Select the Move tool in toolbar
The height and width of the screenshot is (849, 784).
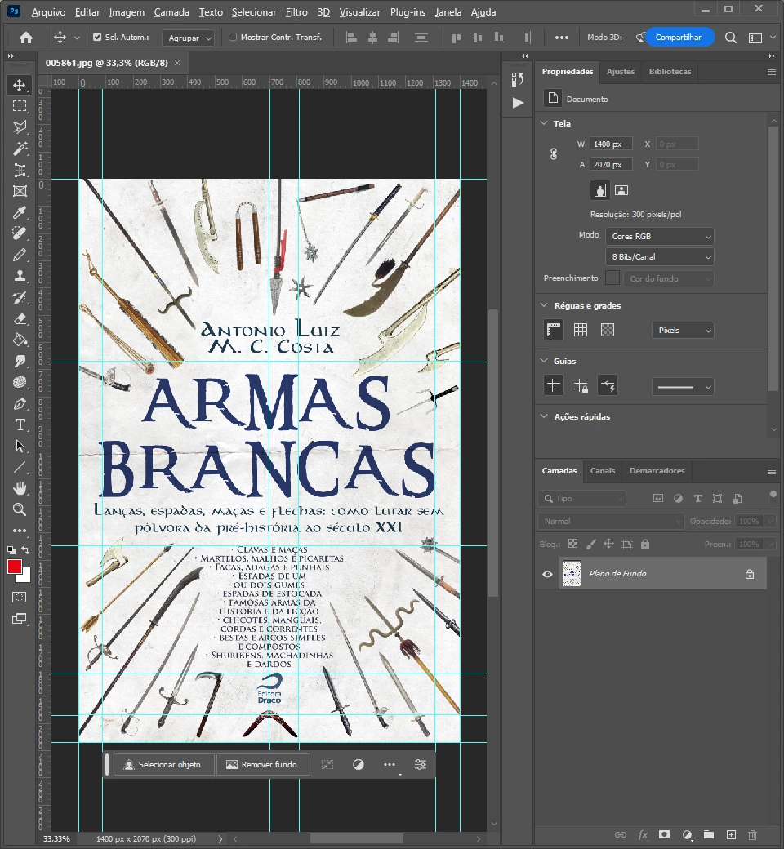pos(20,85)
